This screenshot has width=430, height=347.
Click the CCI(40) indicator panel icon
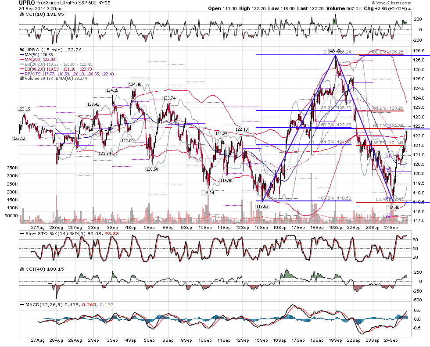pyautogui.click(x=22, y=269)
